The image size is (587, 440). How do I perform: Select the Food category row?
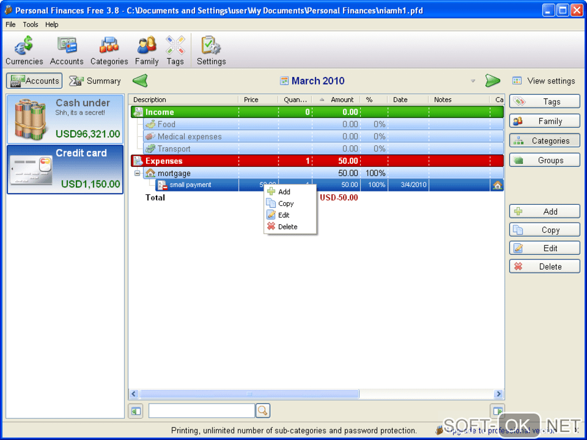point(323,124)
